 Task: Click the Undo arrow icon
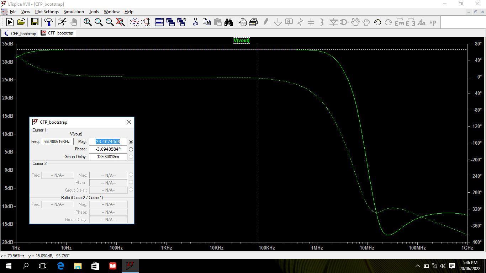[x=377, y=22]
